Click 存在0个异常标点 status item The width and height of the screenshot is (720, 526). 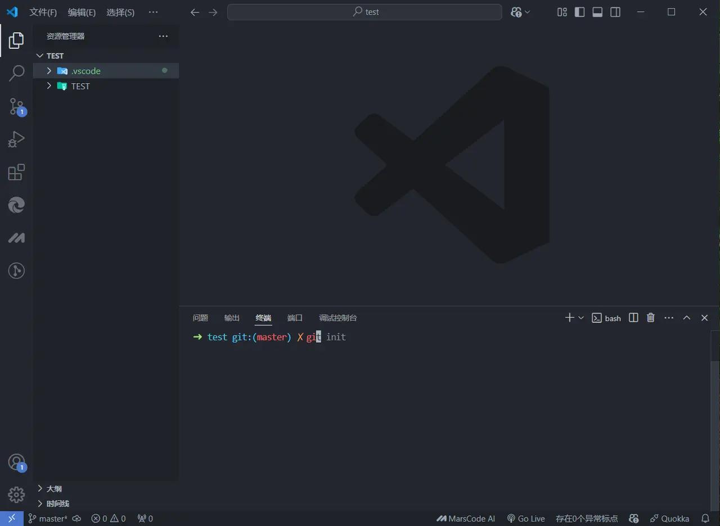click(x=587, y=519)
